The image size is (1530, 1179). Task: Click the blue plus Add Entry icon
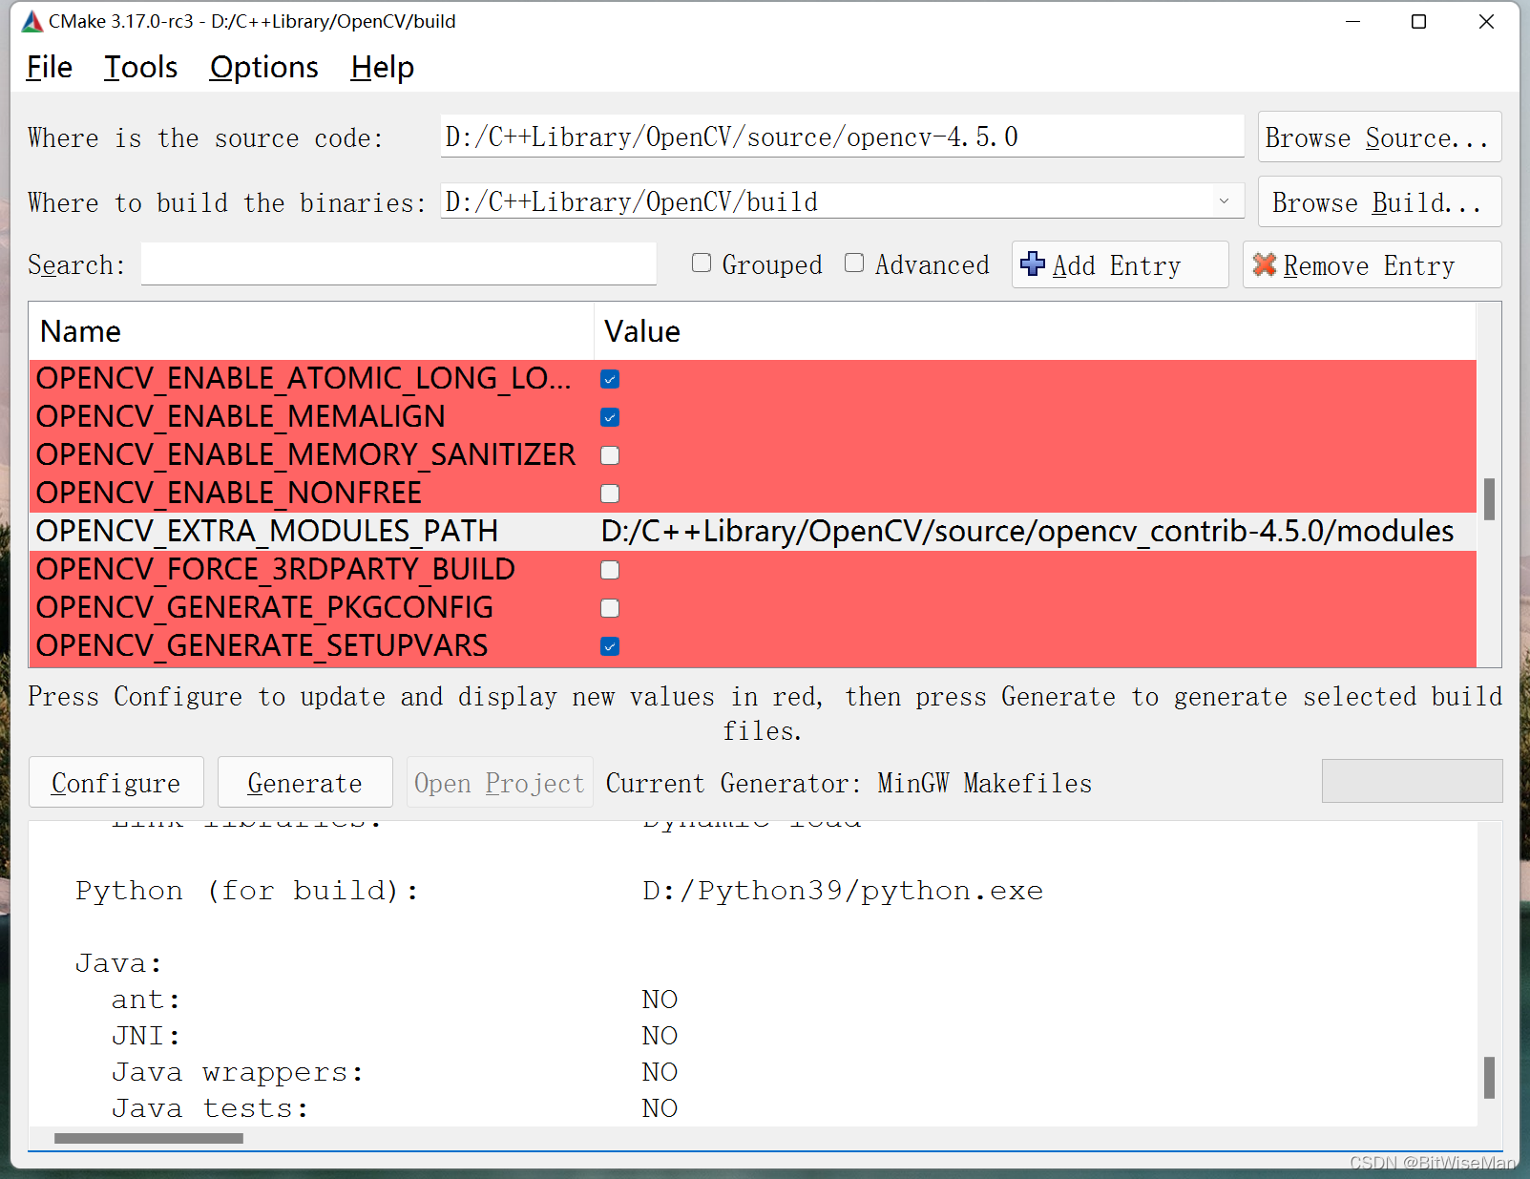coord(1032,263)
